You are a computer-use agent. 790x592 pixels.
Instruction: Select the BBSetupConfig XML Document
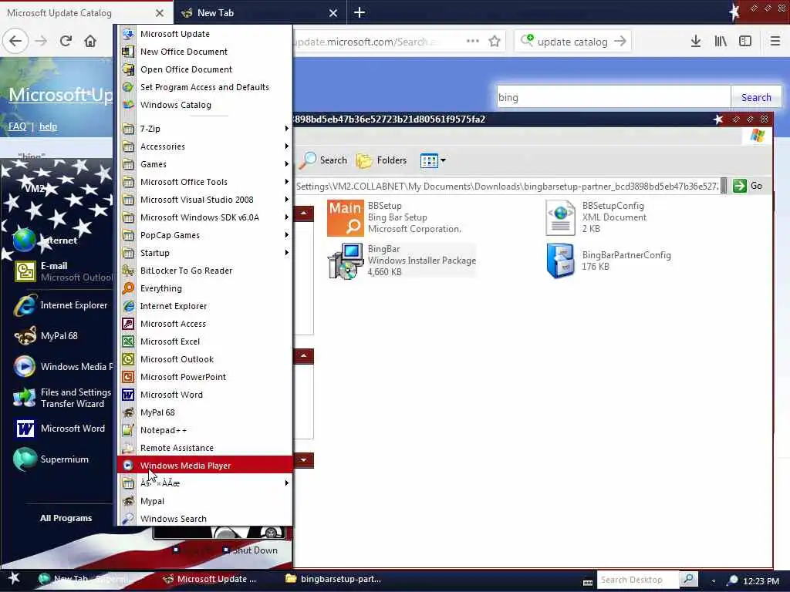pos(596,217)
